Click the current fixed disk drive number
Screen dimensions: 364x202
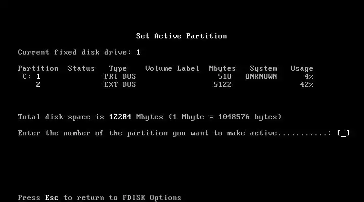point(139,52)
